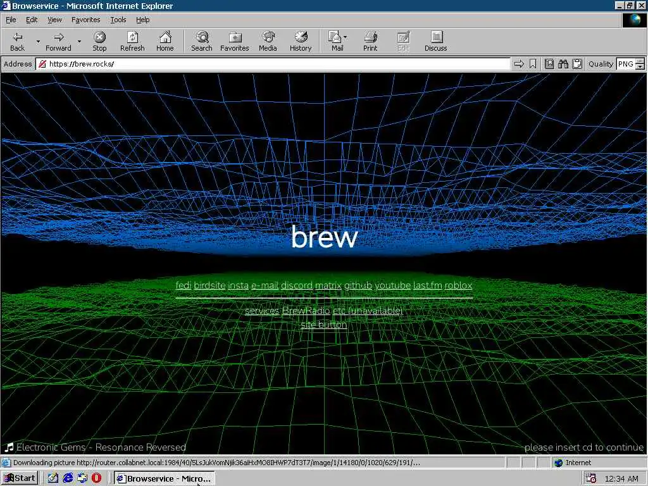Image resolution: width=648 pixels, height=486 pixels.
Task: Select the Browservice taskbar button
Action: pyautogui.click(x=164, y=478)
